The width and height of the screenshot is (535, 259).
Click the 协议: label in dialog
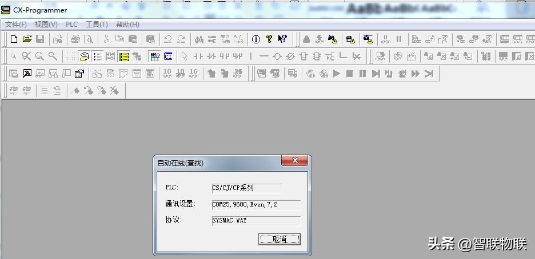pyautogui.click(x=174, y=220)
